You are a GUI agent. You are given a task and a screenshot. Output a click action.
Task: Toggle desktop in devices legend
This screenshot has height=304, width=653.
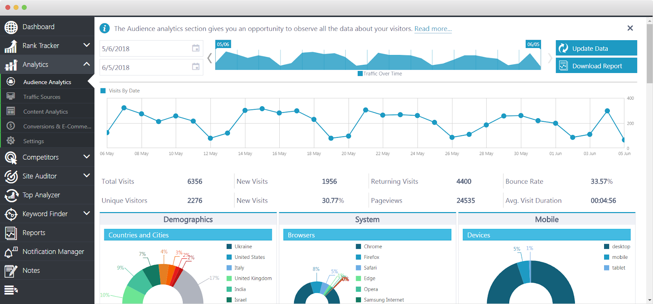[x=617, y=247]
